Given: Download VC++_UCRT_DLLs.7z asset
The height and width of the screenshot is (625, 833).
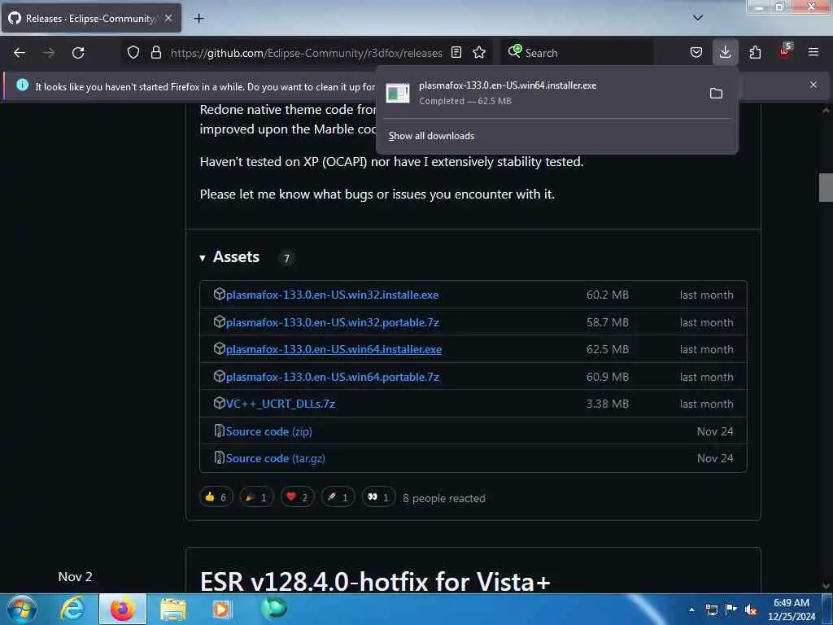Looking at the screenshot, I should click(280, 404).
